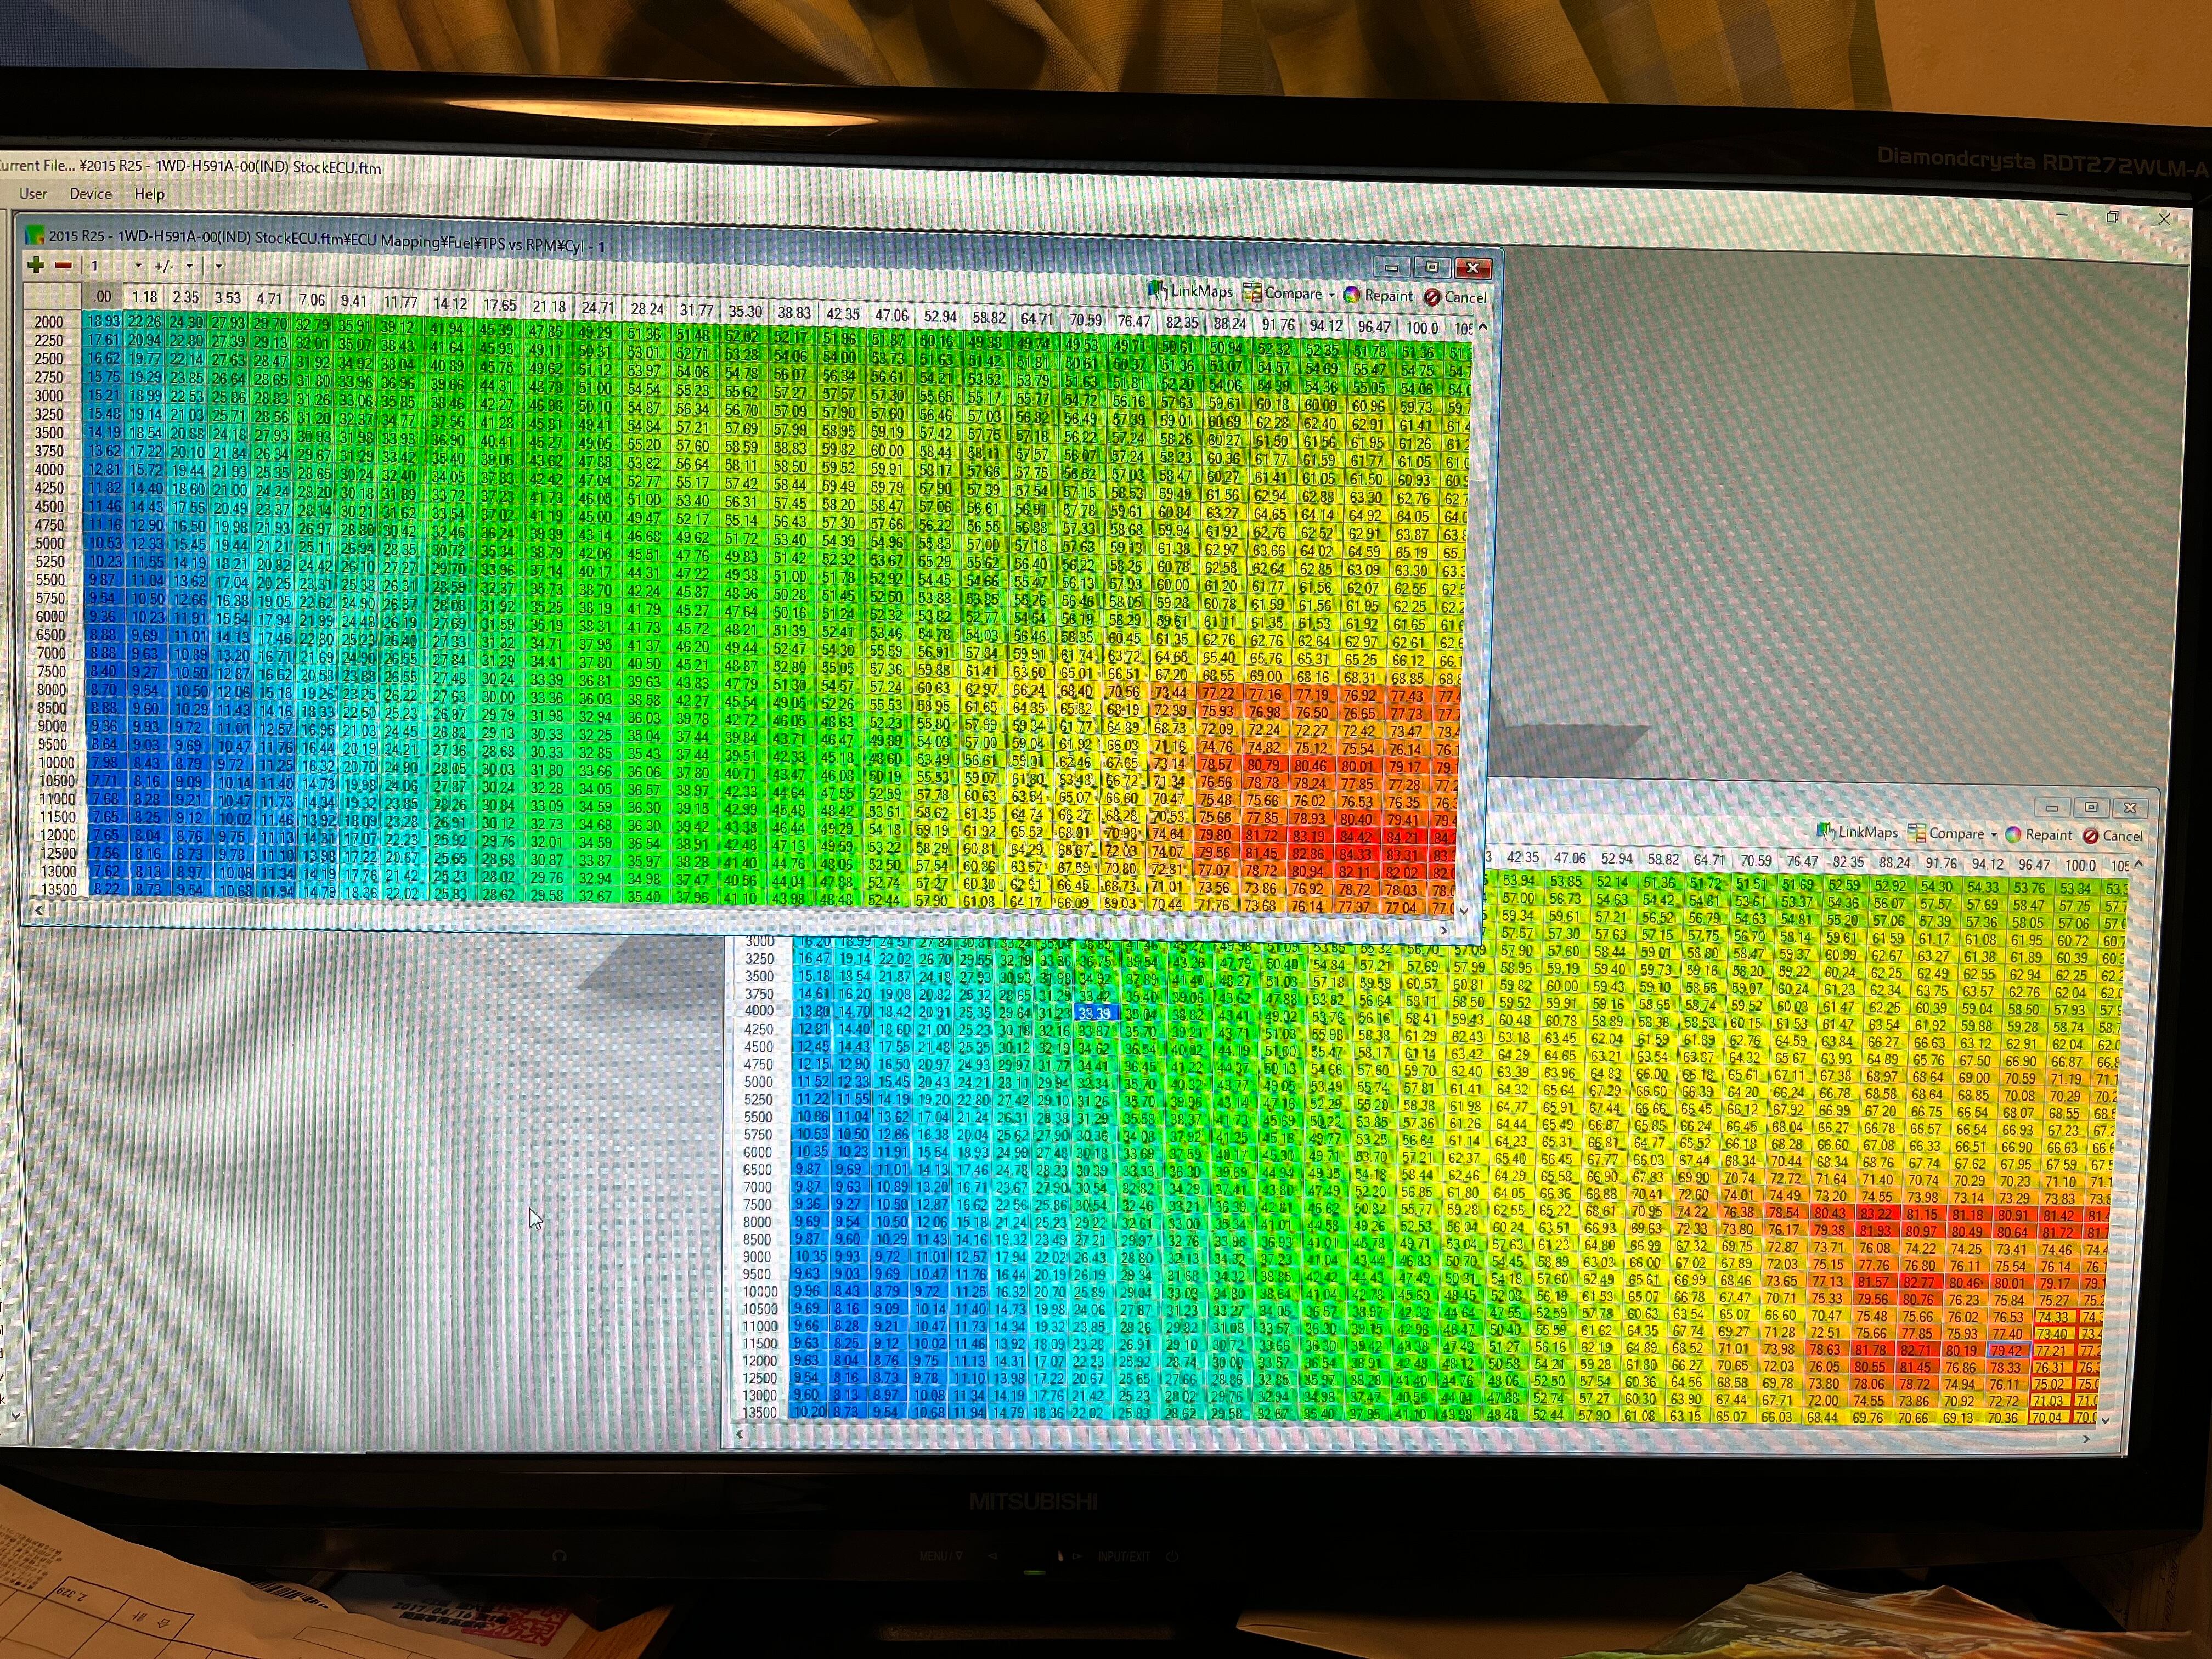Select the 18.93 cell at 2000 RPM
The height and width of the screenshot is (1659, 2212).
103,321
